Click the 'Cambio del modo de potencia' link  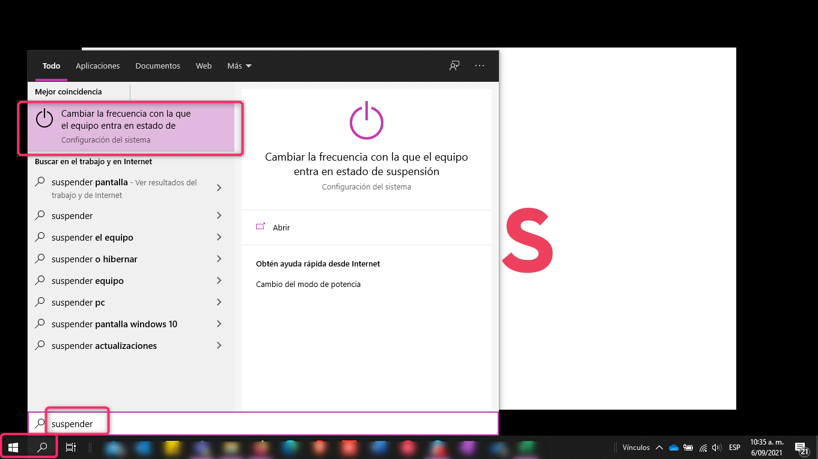[x=308, y=284]
